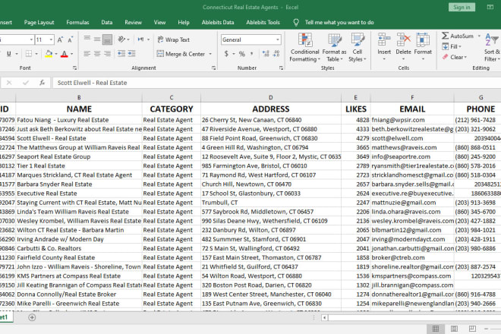501x334 pixels.
Task: Apply comma style
Action: pos(252,54)
